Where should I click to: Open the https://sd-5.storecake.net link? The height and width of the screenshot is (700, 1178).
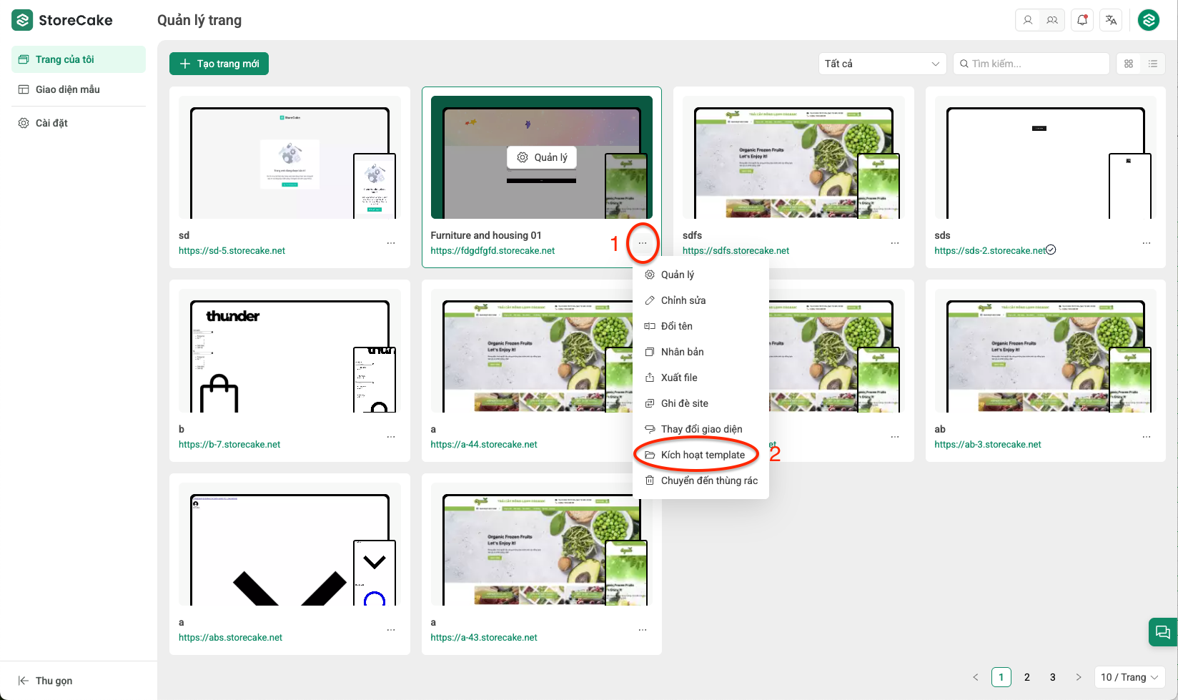coord(232,251)
